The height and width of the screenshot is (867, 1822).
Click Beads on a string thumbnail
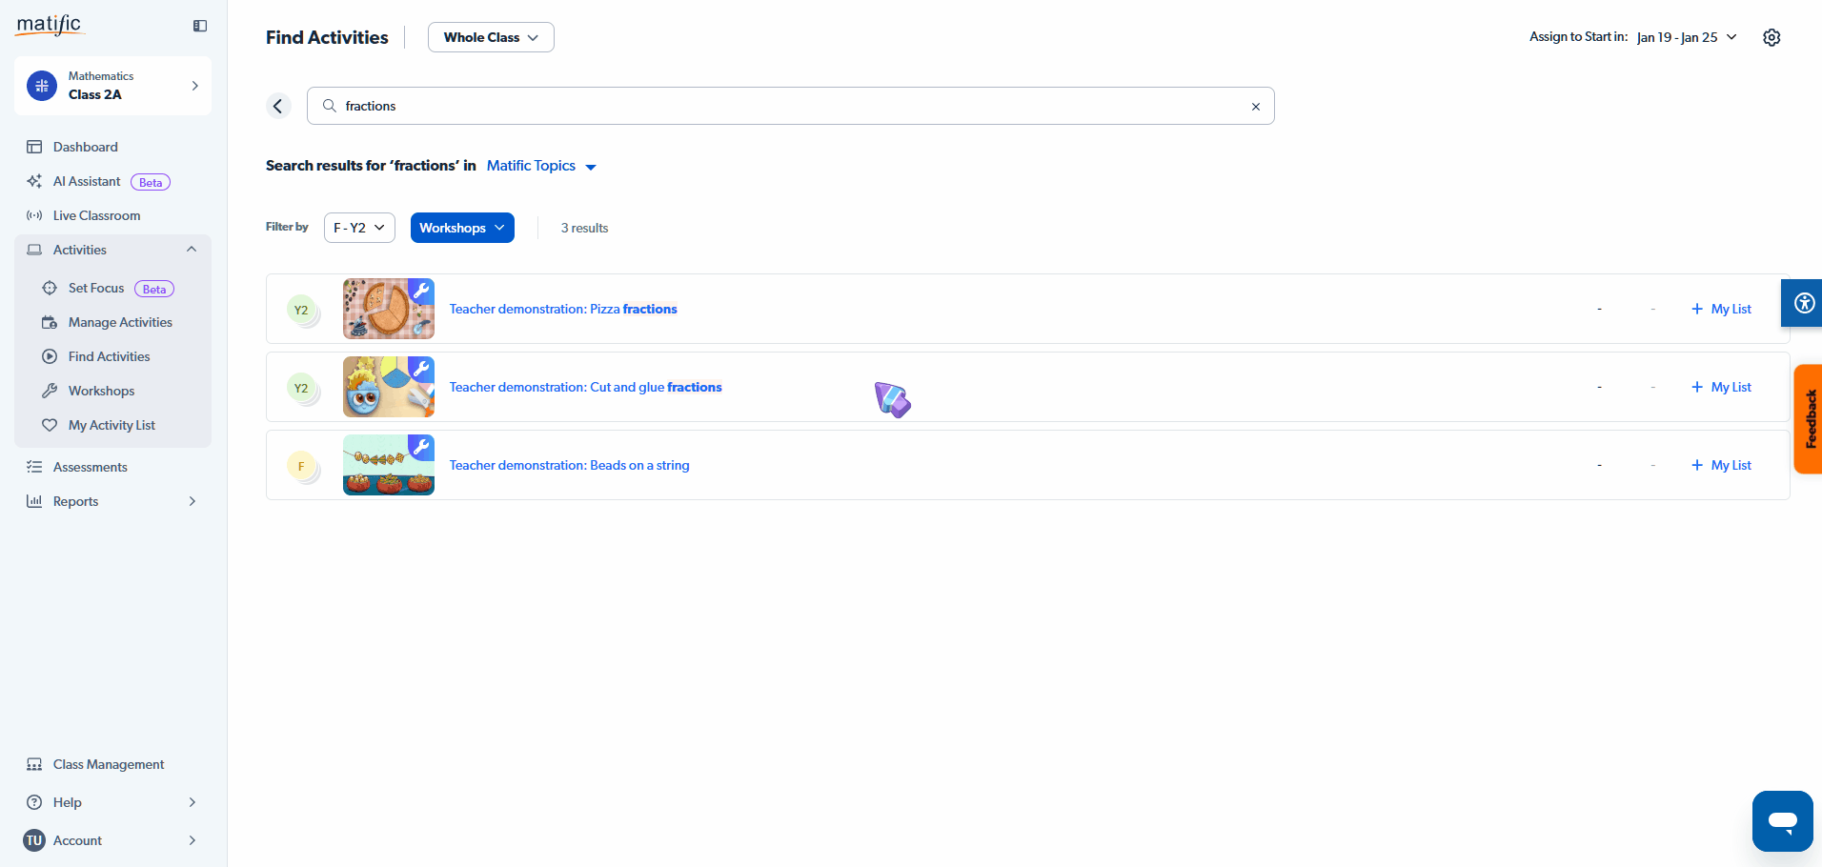389,465
